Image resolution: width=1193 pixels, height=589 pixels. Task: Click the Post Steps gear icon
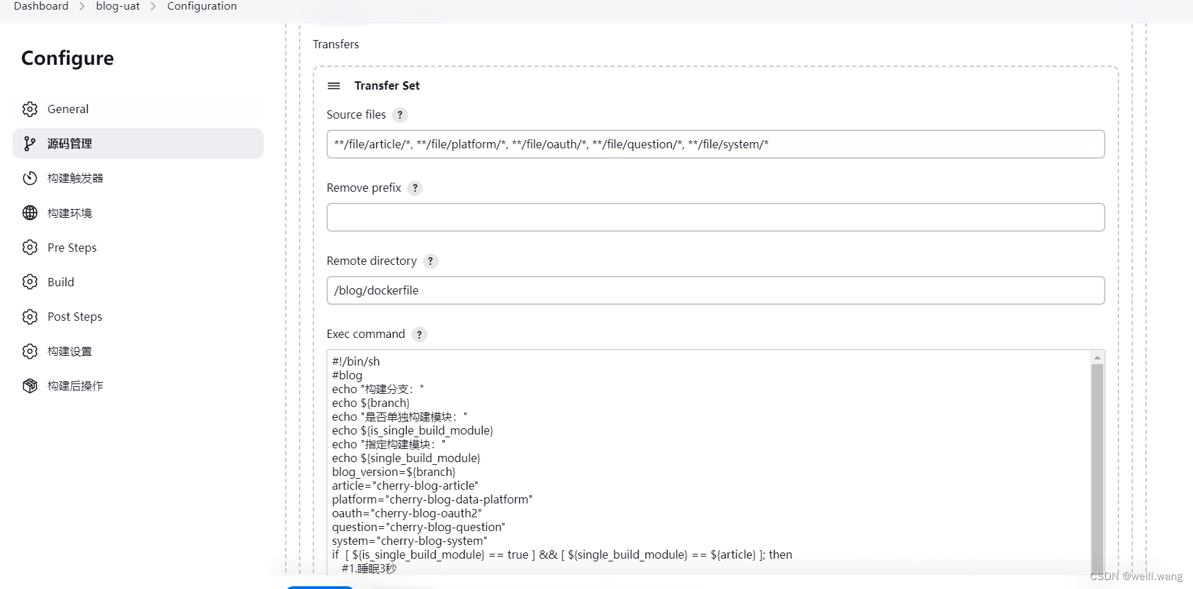pyautogui.click(x=30, y=317)
